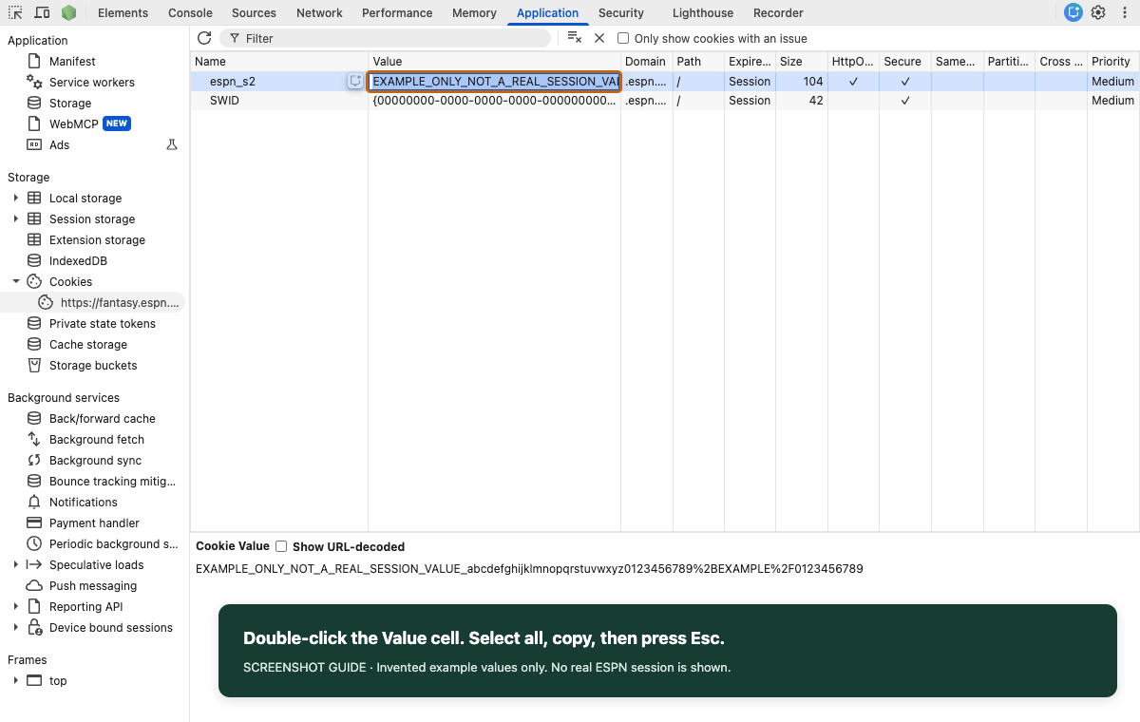Sort cookies by Value column header

tap(495, 61)
